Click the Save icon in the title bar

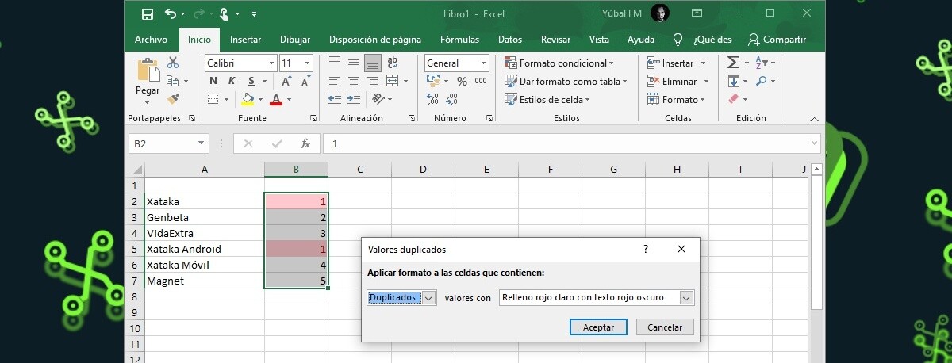(x=148, y=13)
